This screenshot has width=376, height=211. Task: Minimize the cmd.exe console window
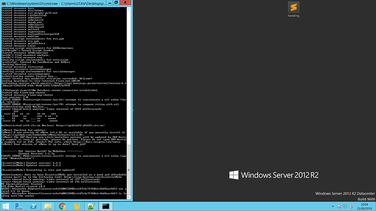pyautogui.click(x=110, y=3)
